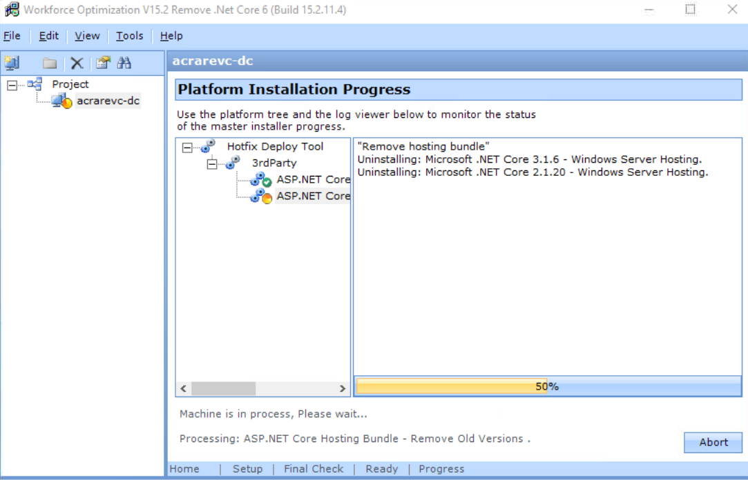Collapse the Hotfix Deploy Tool node

187,147
